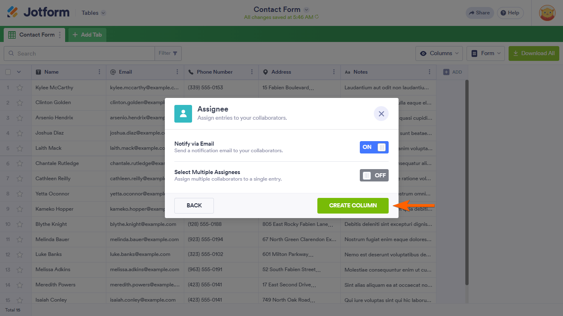Open the Notes column three-dot menu

tap(429, 72)
